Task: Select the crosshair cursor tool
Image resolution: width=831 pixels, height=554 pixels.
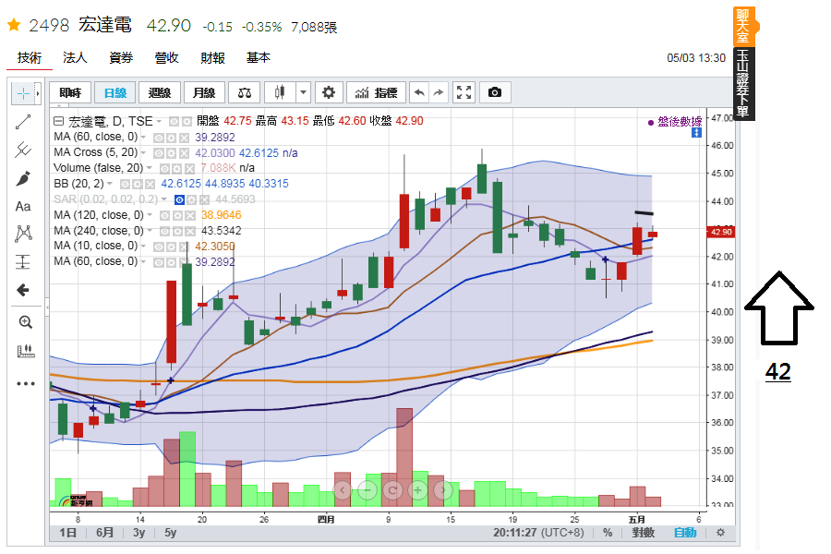Action: [23, 94]
